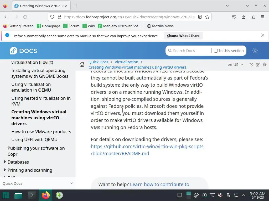269x201 pixels.
Task: Open the taskbar clock showing 3:02 AM
Action: point(257,195)
